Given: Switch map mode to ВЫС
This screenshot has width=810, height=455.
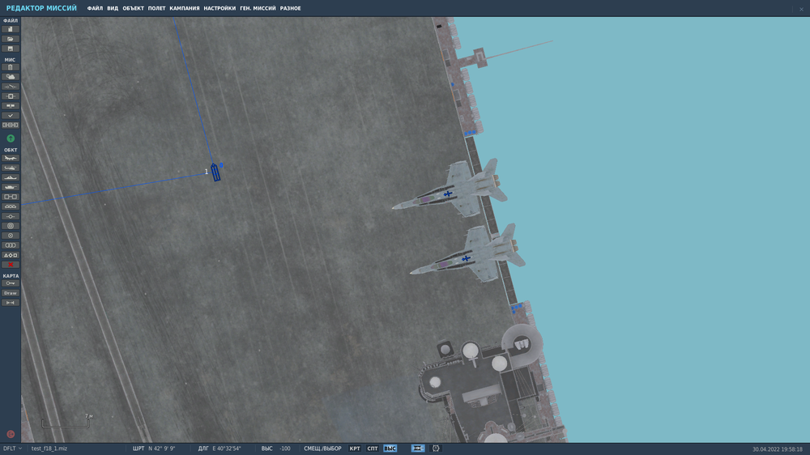Looking at the screenshot, I should [390, 449].
